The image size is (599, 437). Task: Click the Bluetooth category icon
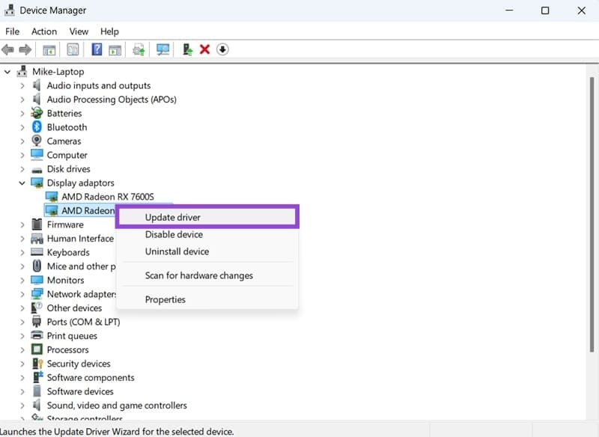[37, 127]
